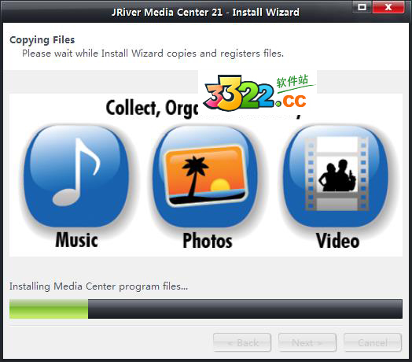Click the green Chinese watermark text
Image resolution: width=412 pixels, height=362 pixels.
tap(292, 81)
